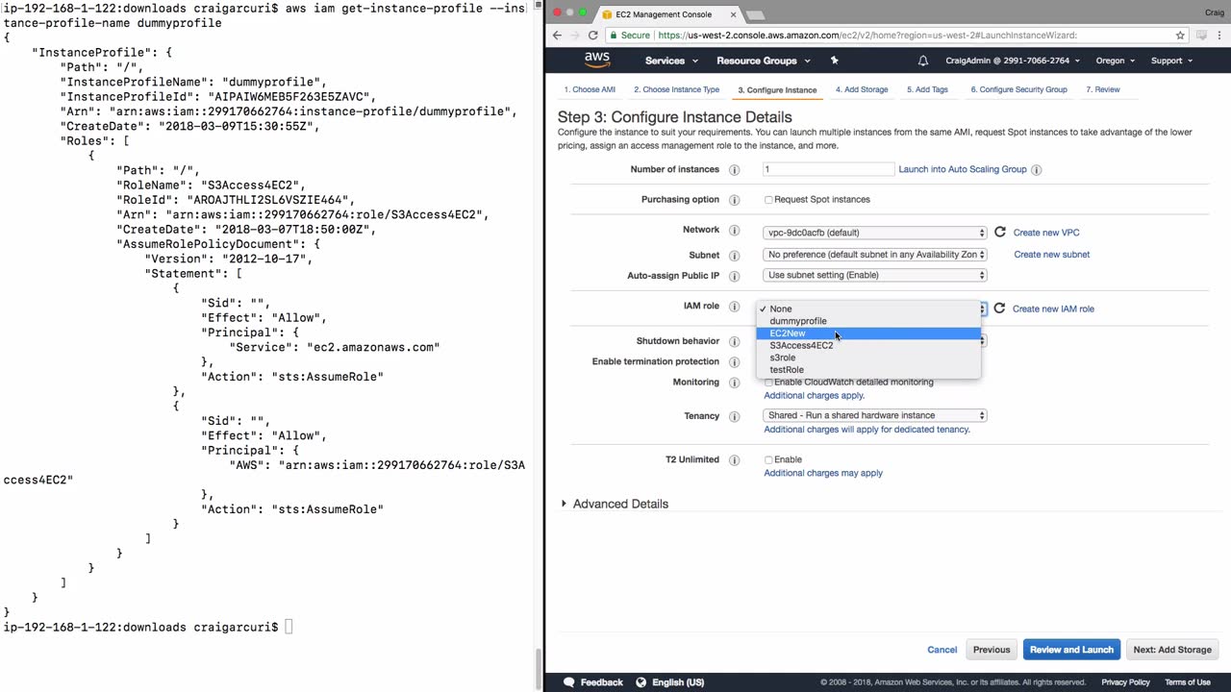The image size is (1231, 692).
Task: Click Launch into Auto Scaling Group link
Action: pos(963,169)
